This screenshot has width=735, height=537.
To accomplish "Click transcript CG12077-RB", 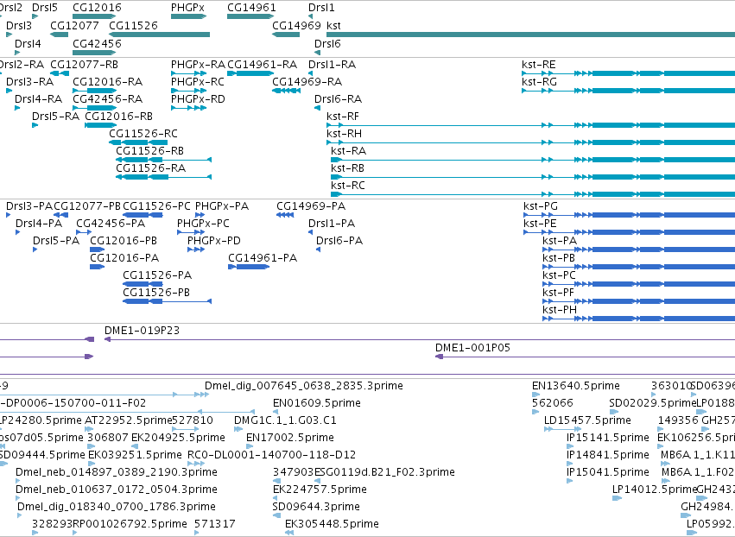I will [85, 65].
